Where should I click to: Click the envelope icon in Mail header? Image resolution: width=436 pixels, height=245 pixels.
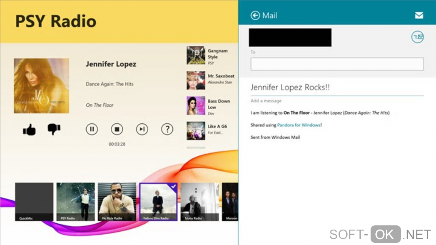[419, 15]
